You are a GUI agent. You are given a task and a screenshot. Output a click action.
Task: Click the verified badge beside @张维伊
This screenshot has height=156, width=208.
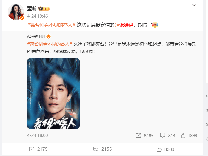[x=49, y=36]
